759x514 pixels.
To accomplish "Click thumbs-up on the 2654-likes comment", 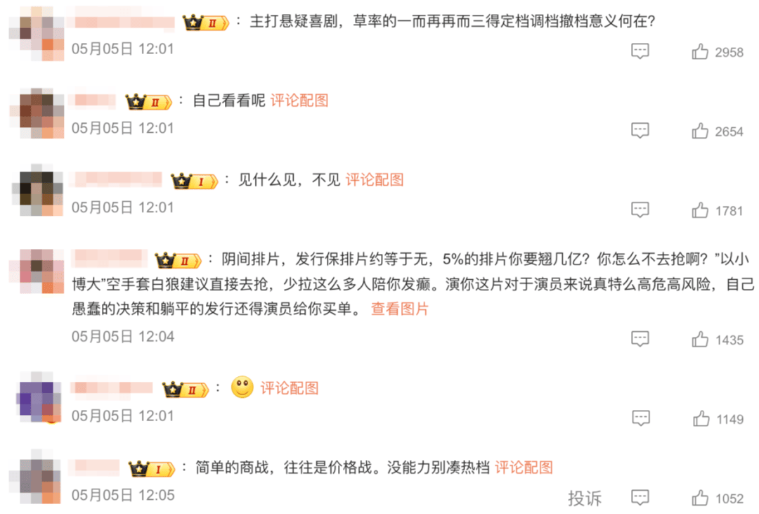I will tap(700, 131).
